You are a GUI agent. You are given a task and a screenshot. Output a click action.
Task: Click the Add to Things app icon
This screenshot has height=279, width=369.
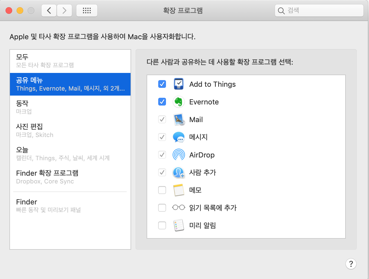(179, 84)
